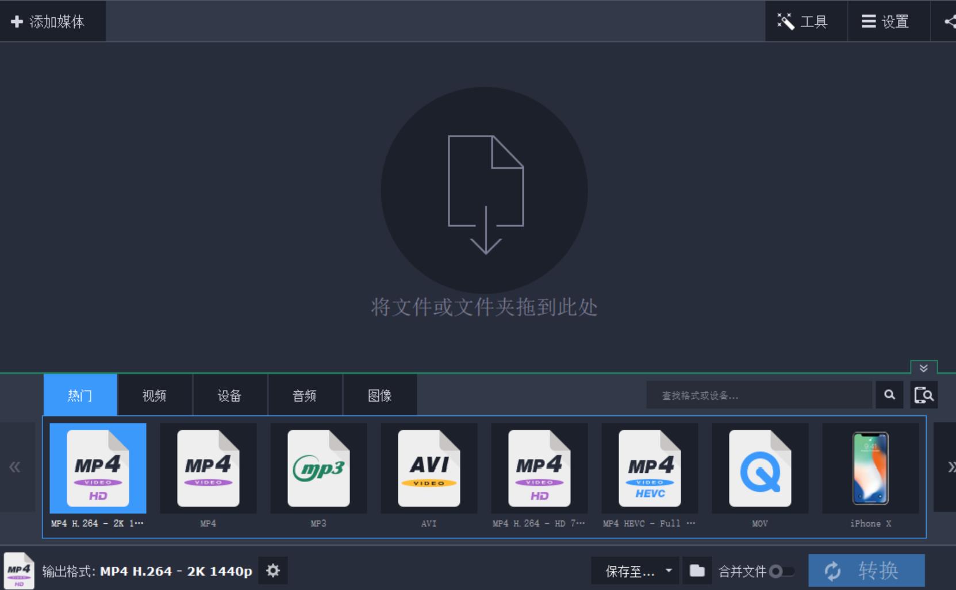The image size is (956, 590).
Task: Click the share icon at top right
Action: click(x=949, y=22)
